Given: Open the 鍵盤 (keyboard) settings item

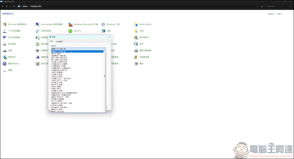Looking at the screenshot, I should [x=8, y=70].
